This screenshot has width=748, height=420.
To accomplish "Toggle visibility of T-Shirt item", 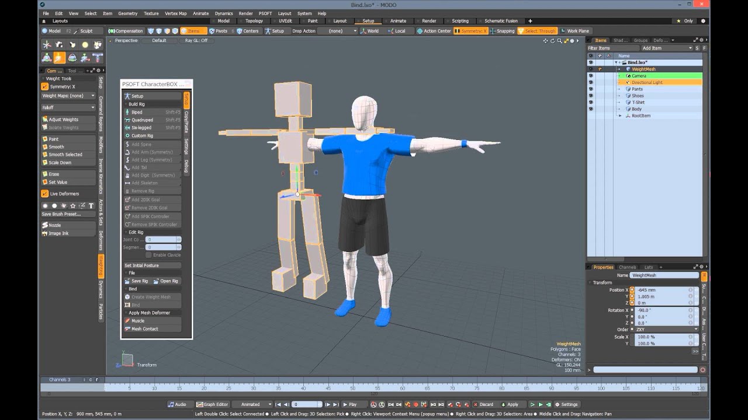I will [x=590, y=102].
